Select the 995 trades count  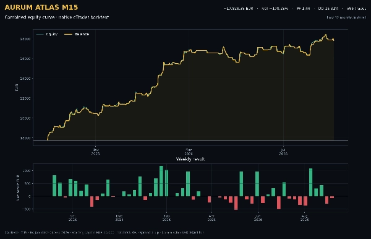[356, 9]
